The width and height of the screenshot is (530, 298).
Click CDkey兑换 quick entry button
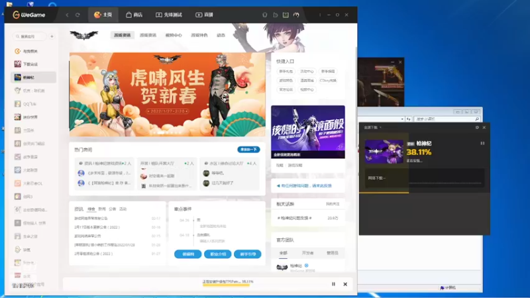[328, 80]
